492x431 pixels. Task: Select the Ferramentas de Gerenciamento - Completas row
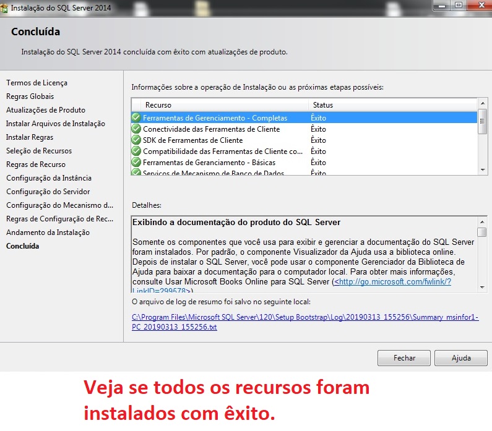304,118
